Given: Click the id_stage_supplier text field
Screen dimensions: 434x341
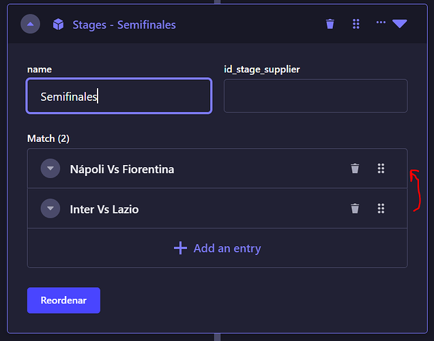Looking at the screenshot, I should pos(315,96).
